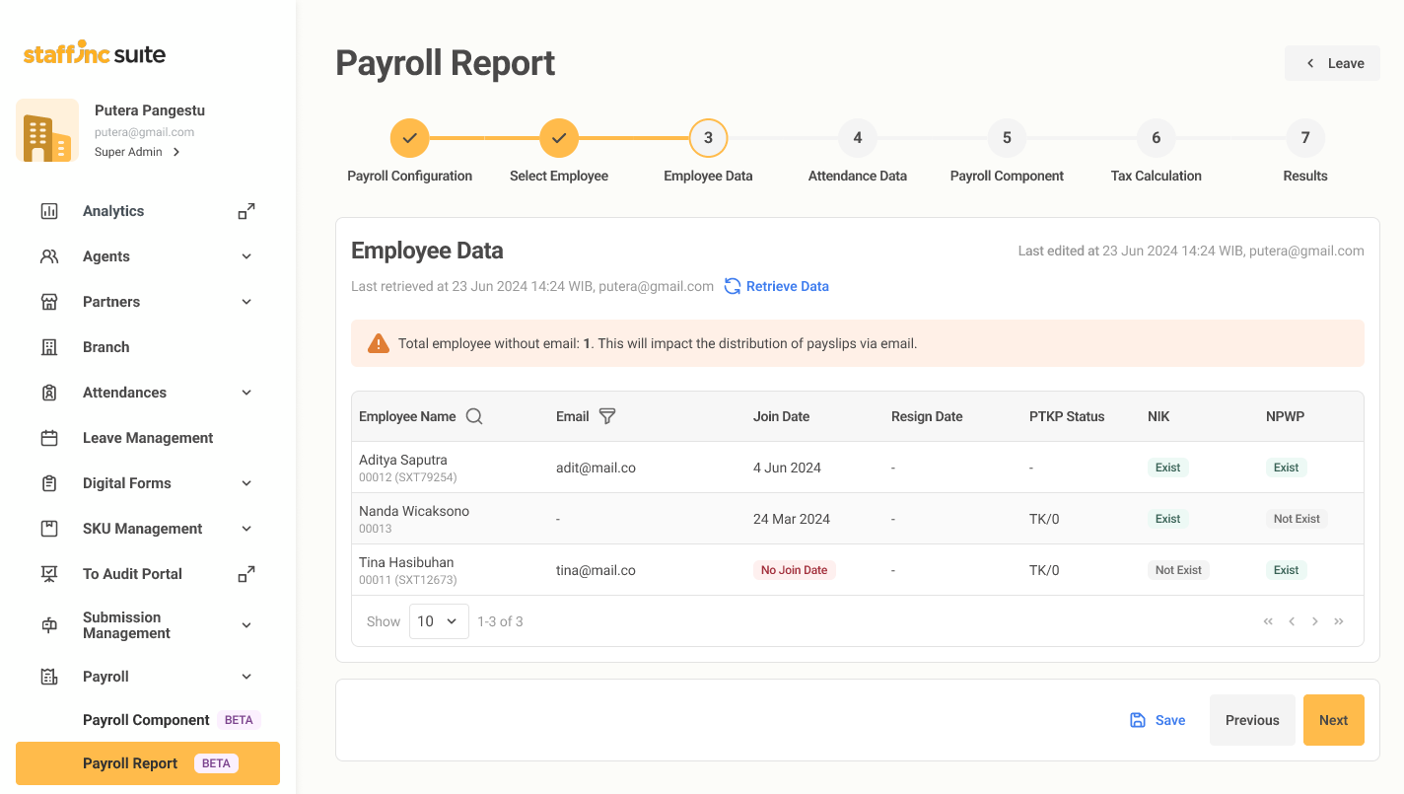Click the Branch building icon
Image resolution: width=1404 pixels, height=794 pixels.
(x=49, y=347)
